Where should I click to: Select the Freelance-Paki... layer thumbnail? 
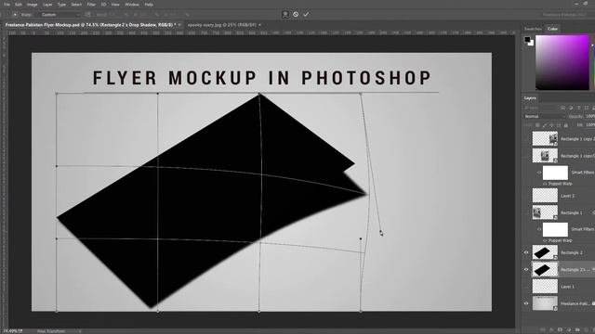pyautogui.click(x=545, y=303)
